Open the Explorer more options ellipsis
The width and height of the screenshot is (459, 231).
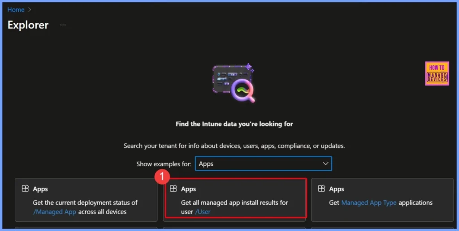pyautogui.click(x=63, y=25)
